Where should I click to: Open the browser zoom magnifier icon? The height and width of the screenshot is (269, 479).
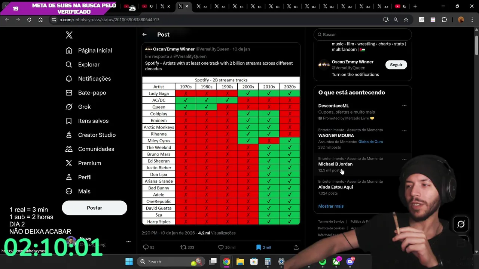click(x=396, y=20)
